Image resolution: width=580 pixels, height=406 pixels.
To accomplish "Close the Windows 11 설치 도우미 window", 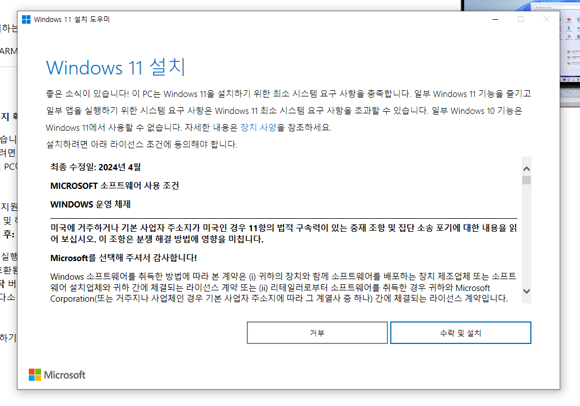I will click(x=546, y=19).
